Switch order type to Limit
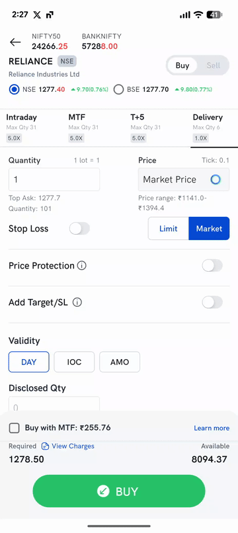Screen dimensions: 238x533 (169, 228)
